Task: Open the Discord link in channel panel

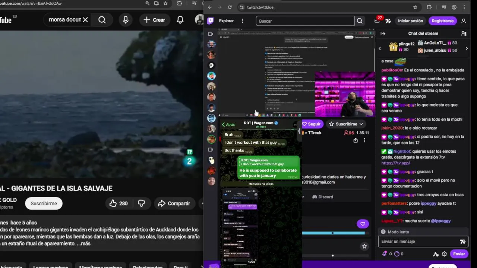Action: pos(323,197)
